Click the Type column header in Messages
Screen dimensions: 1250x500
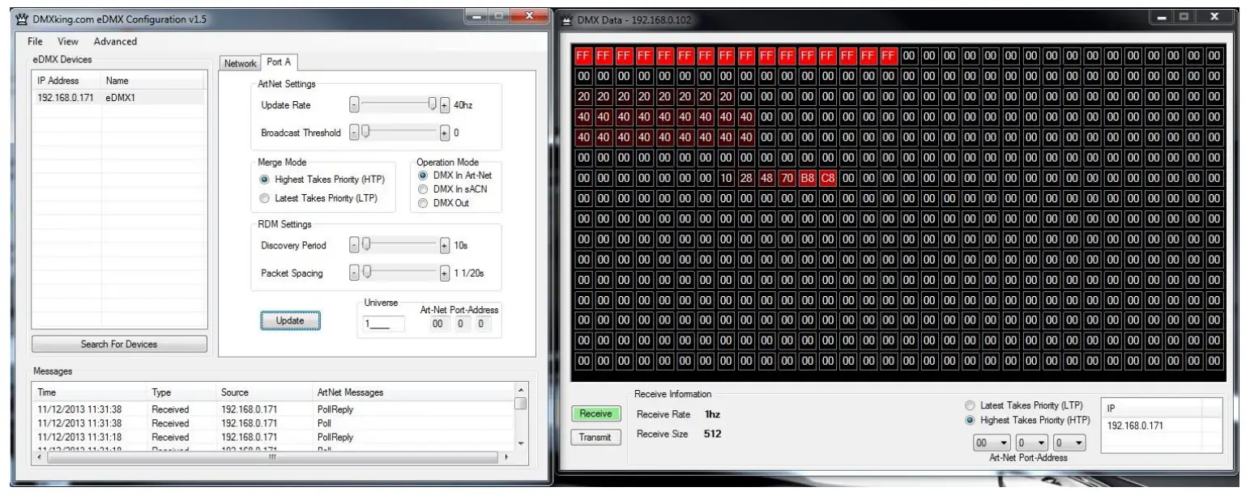coord(181,392)
